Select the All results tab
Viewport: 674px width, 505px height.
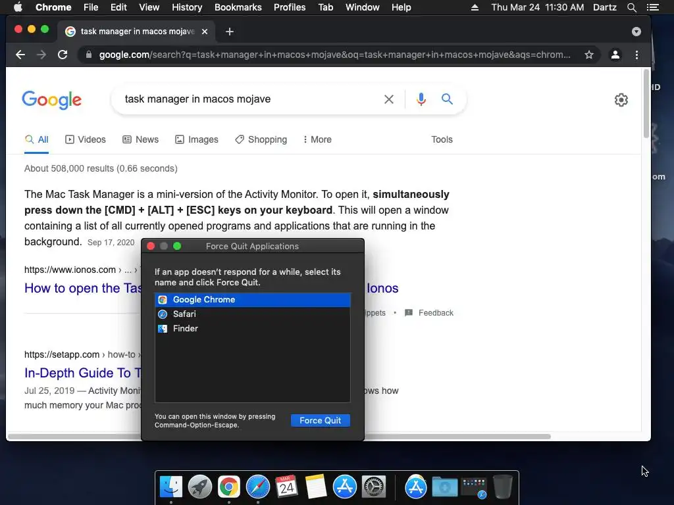[x=37, y=139]
